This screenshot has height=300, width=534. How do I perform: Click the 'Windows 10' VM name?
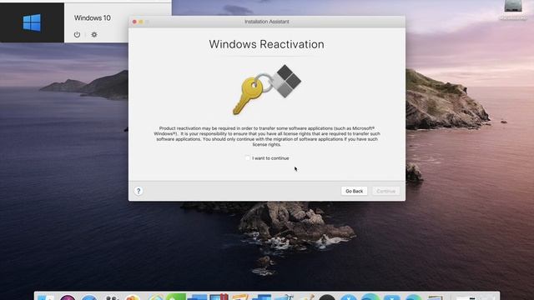(93, 18)
